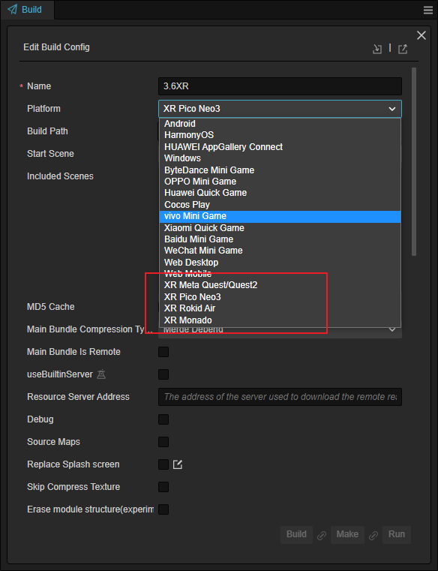
Task: Click the Make button
Action: [347, 534]
